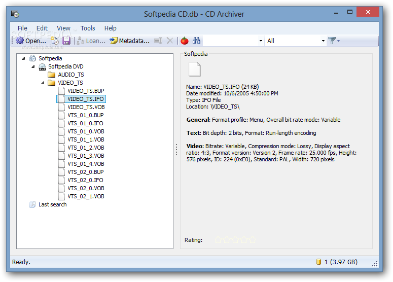This screenshot has width=393, height=282.
Task: Click the rename icon in toolbar
Action: point(158,41)
